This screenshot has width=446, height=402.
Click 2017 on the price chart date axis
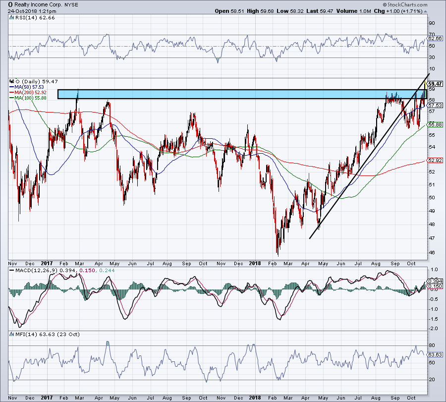(x=47, y=263)
